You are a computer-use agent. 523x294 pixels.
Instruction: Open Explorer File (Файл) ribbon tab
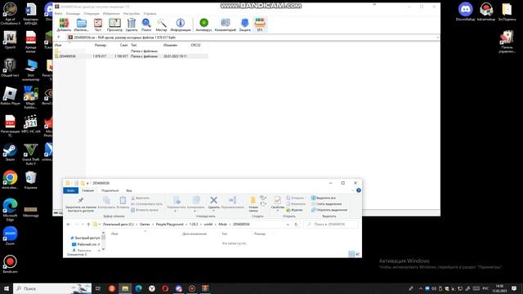(71, 190)
